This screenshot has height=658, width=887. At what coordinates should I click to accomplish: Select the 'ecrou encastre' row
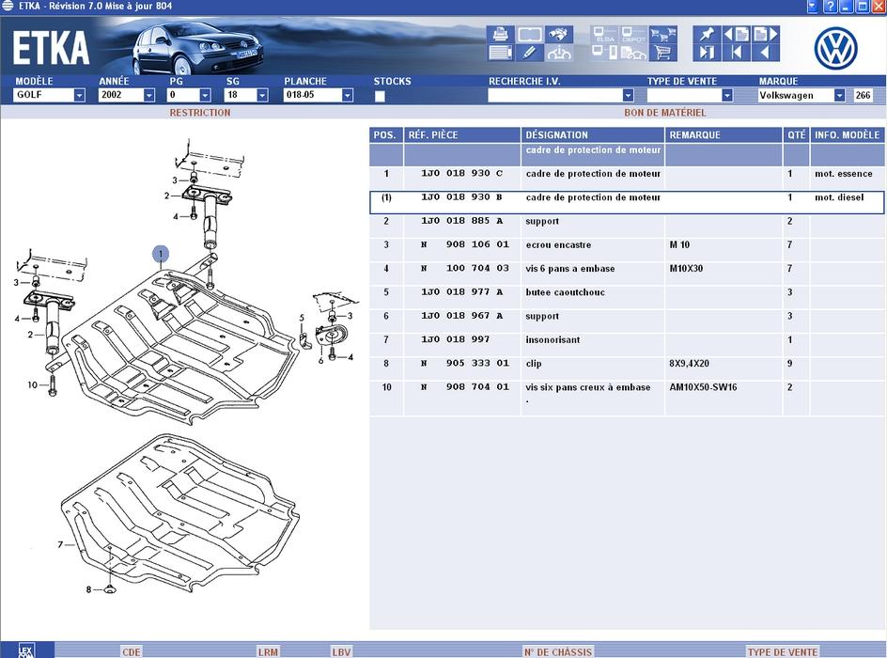pos(627,249)
